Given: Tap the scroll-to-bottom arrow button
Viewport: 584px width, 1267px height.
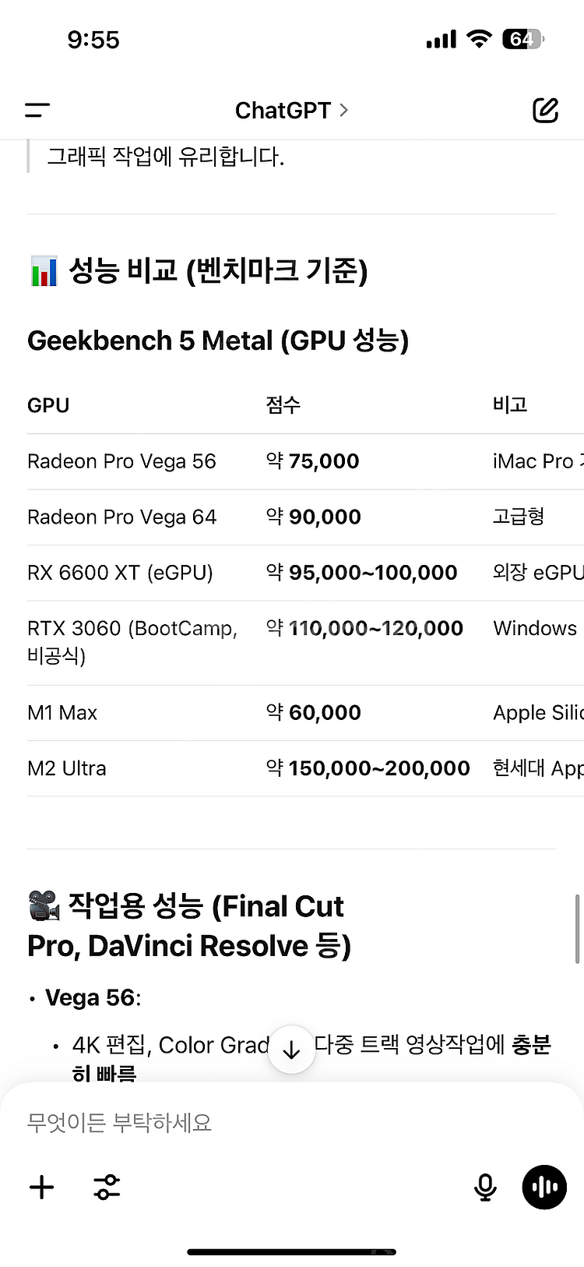Looking at the screenshot, I should (x=291, y=1050).
